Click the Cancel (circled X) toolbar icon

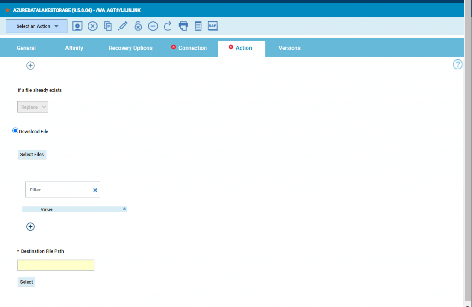pyautogui.click(x=92, y=26)
